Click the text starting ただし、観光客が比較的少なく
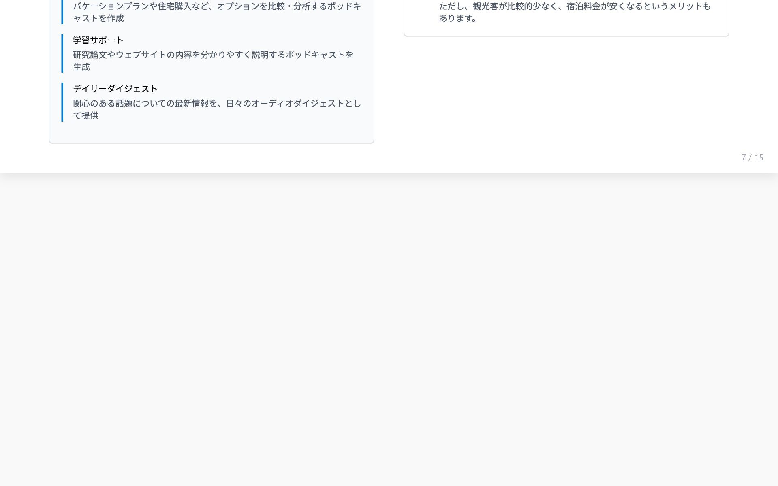 pos(575,12)
